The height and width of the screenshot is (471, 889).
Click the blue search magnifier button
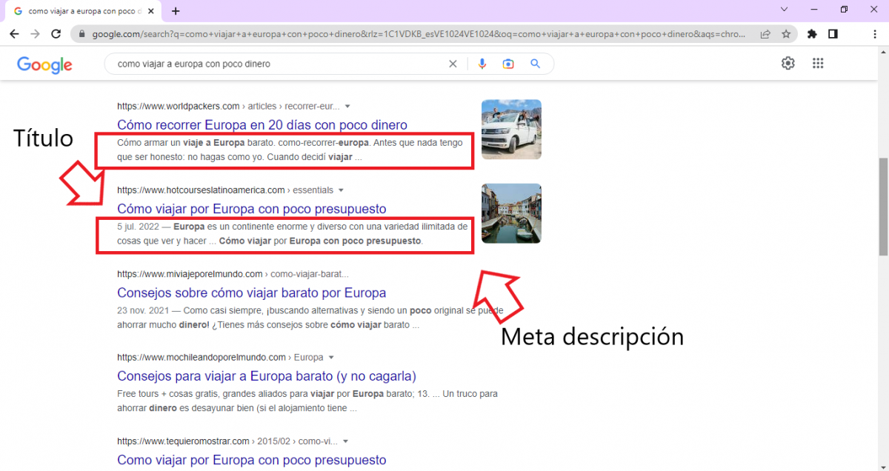(535, 64)
